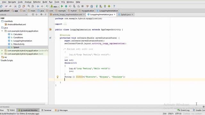Viewport: 205px width, 115px height.
Task: Open the AVD Manager icon
Action: 101,6
